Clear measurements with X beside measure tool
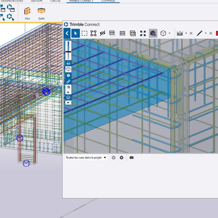Screen dimensions: 218x218 [191, 33]
